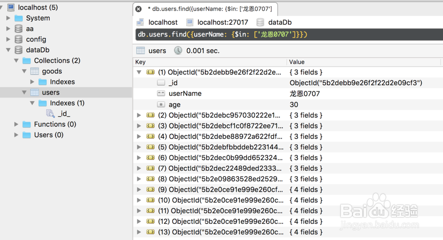Click the document icon of record (5)
443x240 pixels.
151,147
